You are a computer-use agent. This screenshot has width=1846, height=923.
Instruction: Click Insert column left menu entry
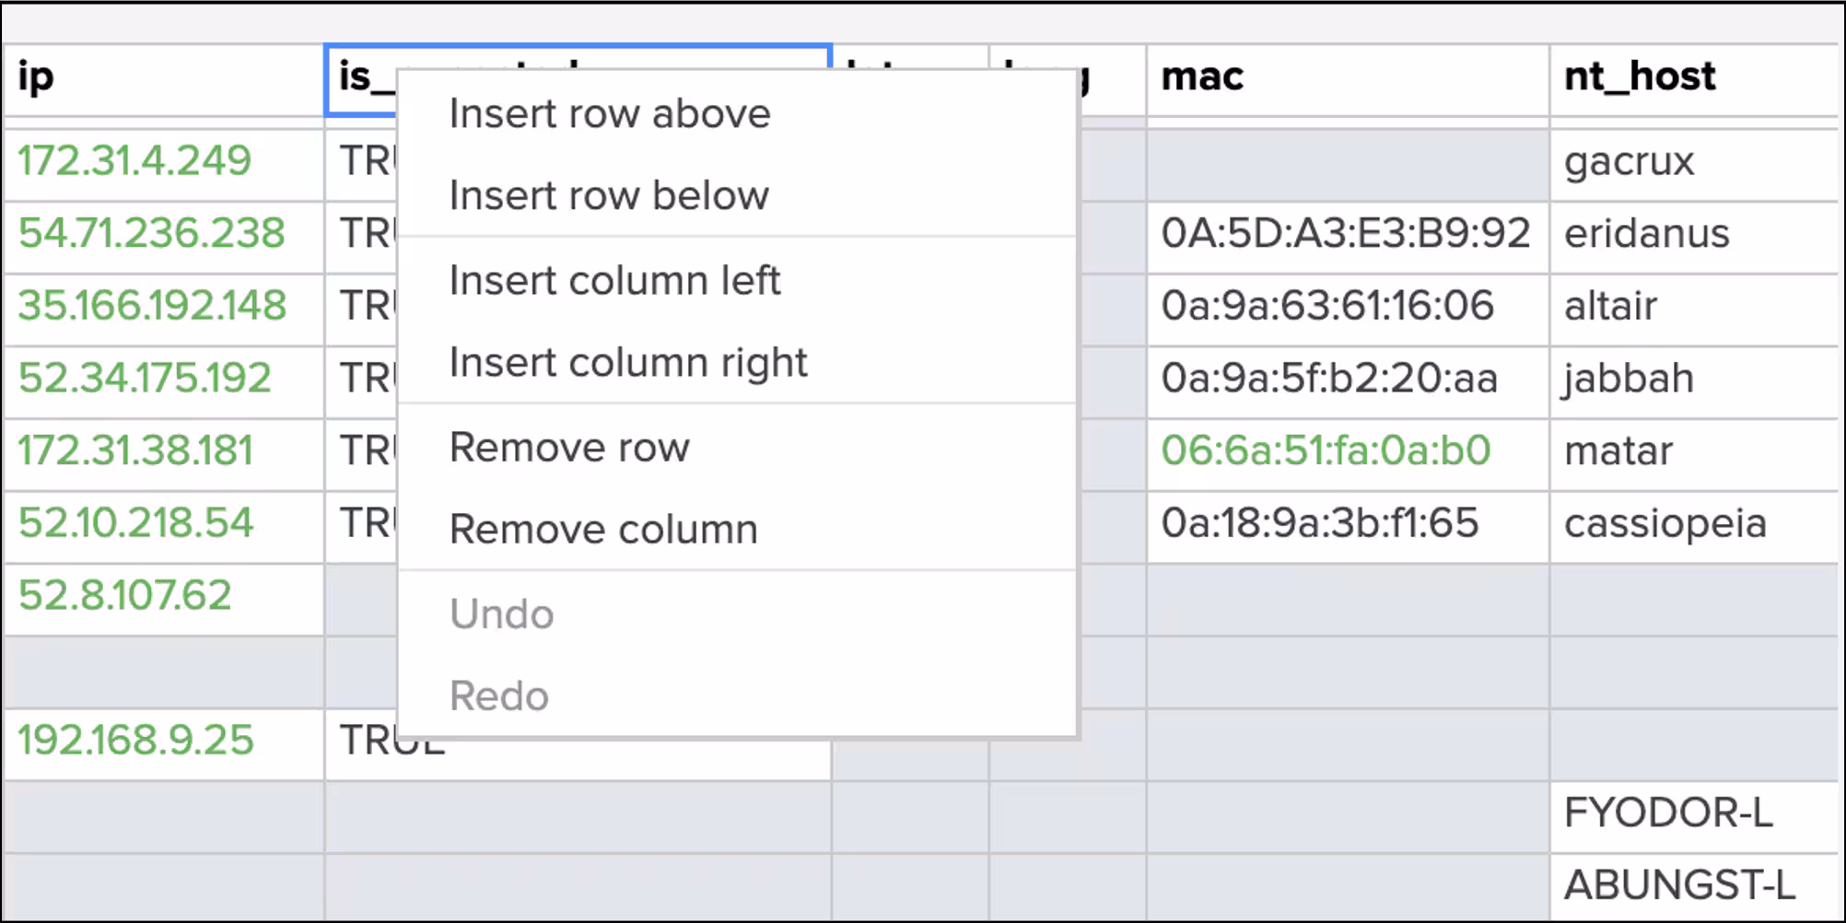614,281
